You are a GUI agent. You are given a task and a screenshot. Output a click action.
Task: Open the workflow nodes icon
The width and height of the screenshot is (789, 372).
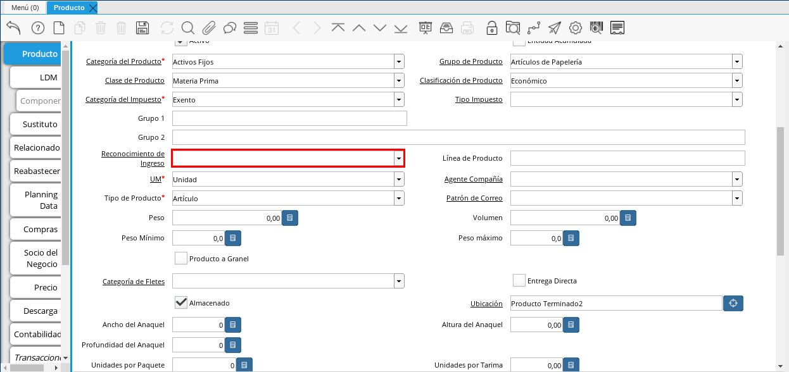[x=534, y=28]
